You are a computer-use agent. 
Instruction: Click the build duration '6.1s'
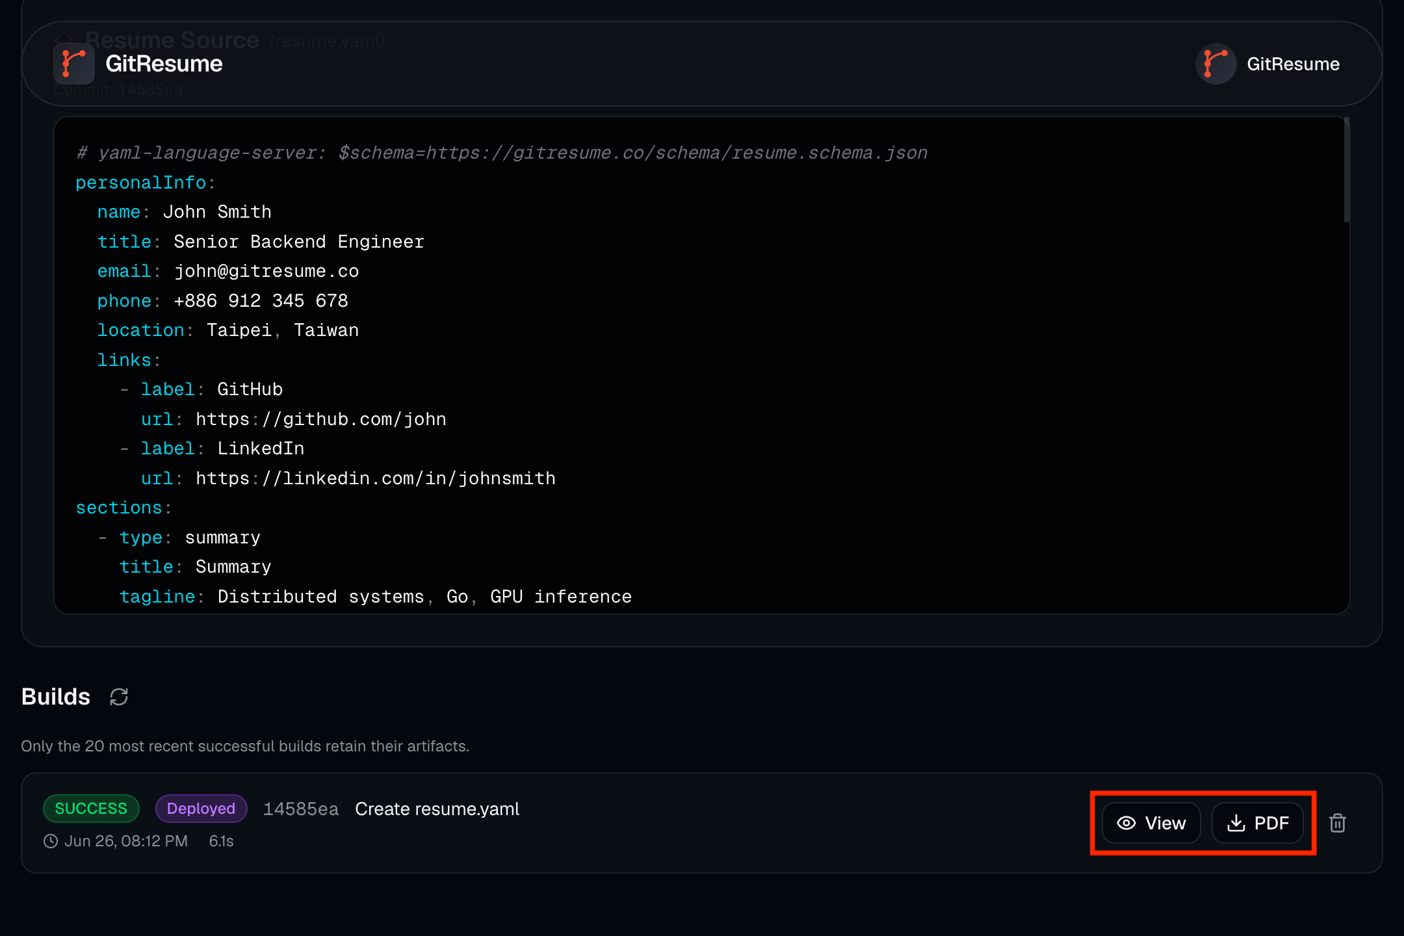(221, 841)
